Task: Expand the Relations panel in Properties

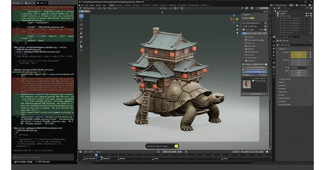Action: point(282,82)
